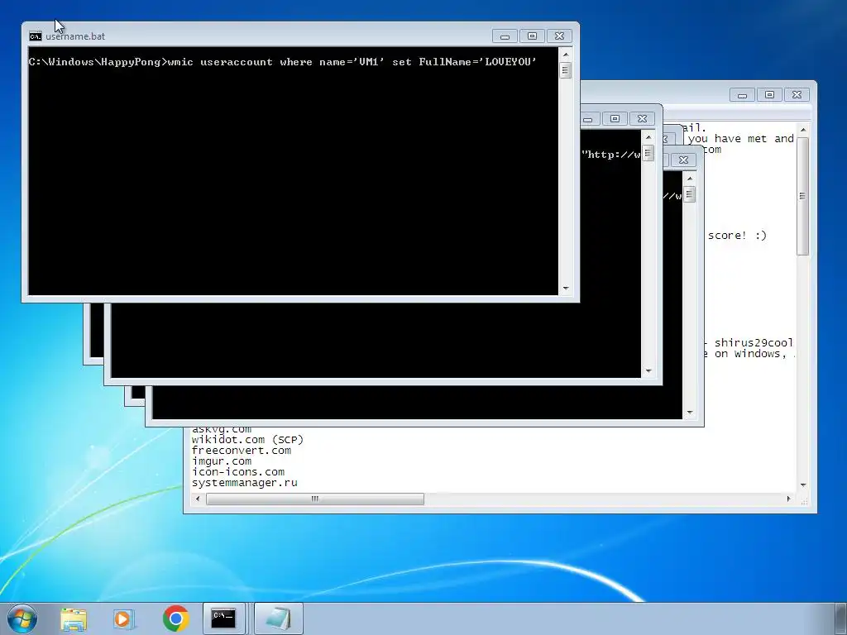The width and height of the screenshot is (847, 635).
Task: Maximize the Notepad window
Action: click(769, 95)
